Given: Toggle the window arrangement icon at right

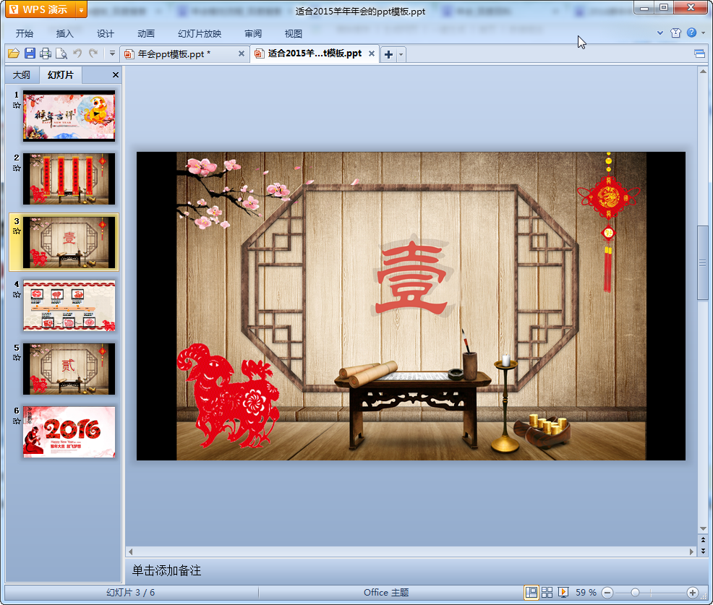Looking at the screenshot, I should 700,54.
